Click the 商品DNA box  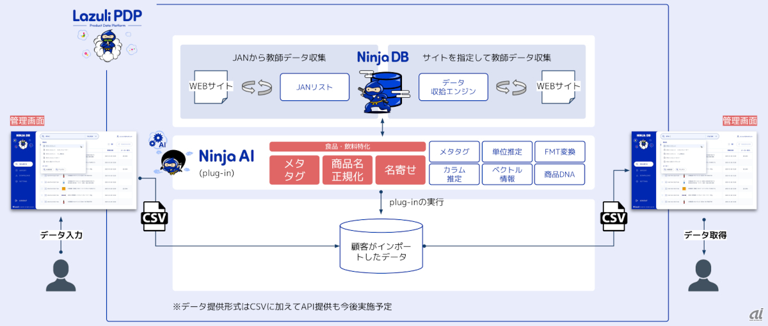pos(559,175)
